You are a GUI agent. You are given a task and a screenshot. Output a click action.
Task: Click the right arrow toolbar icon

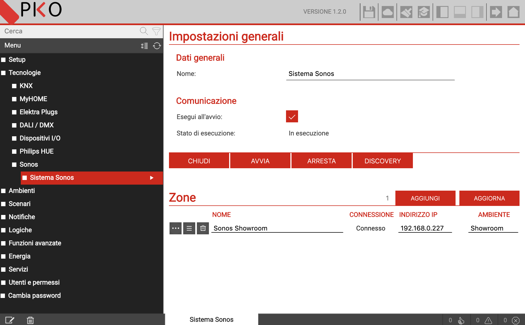tap(496, 12)
